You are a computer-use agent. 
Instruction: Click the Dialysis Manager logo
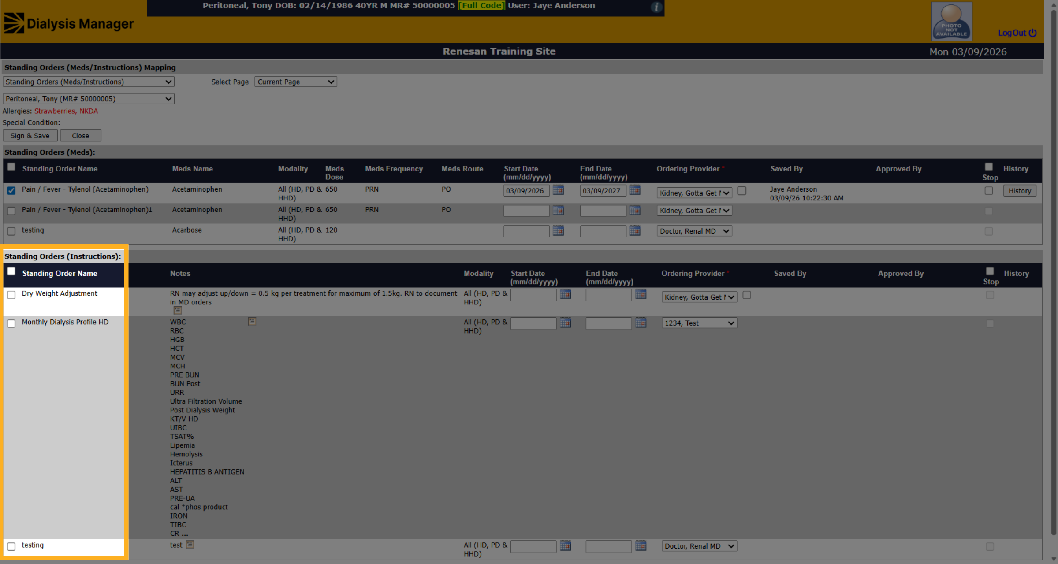click(69, 23)
